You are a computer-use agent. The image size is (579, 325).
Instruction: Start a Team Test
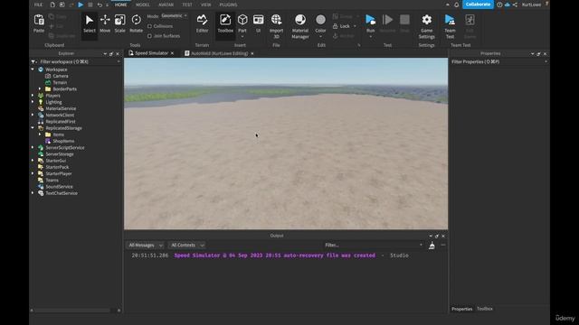pyautogui.click(x=450, y=26)
